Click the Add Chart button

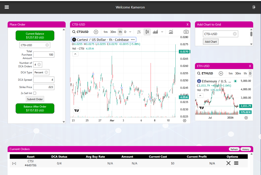[211, 42]
